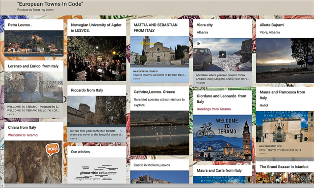Viewport: 314px width, 188px height.
Task: Open the 'welcomelittle one!' canva link
Action: click(x=285, y=150)
